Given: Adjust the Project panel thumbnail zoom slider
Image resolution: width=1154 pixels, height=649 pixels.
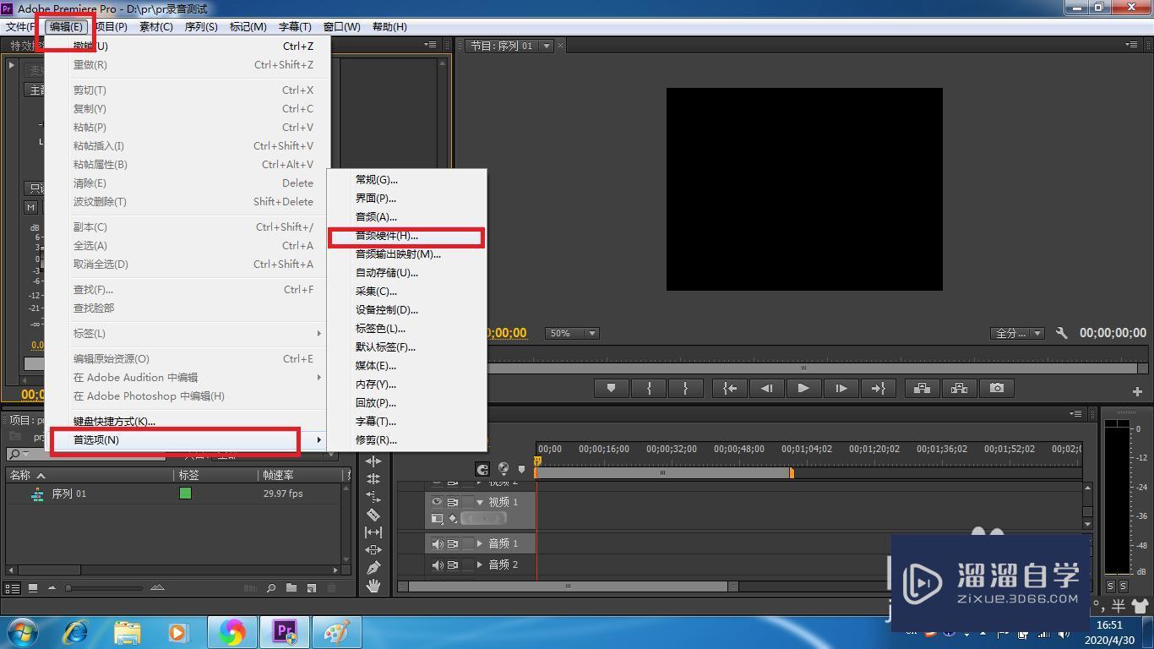Looking at the screenshot, I should tap(68, 588).
